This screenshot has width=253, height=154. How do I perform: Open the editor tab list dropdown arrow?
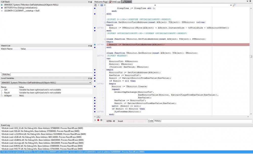[247, 1]
